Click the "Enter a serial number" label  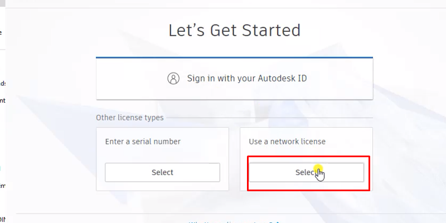(x=143, y=142)
